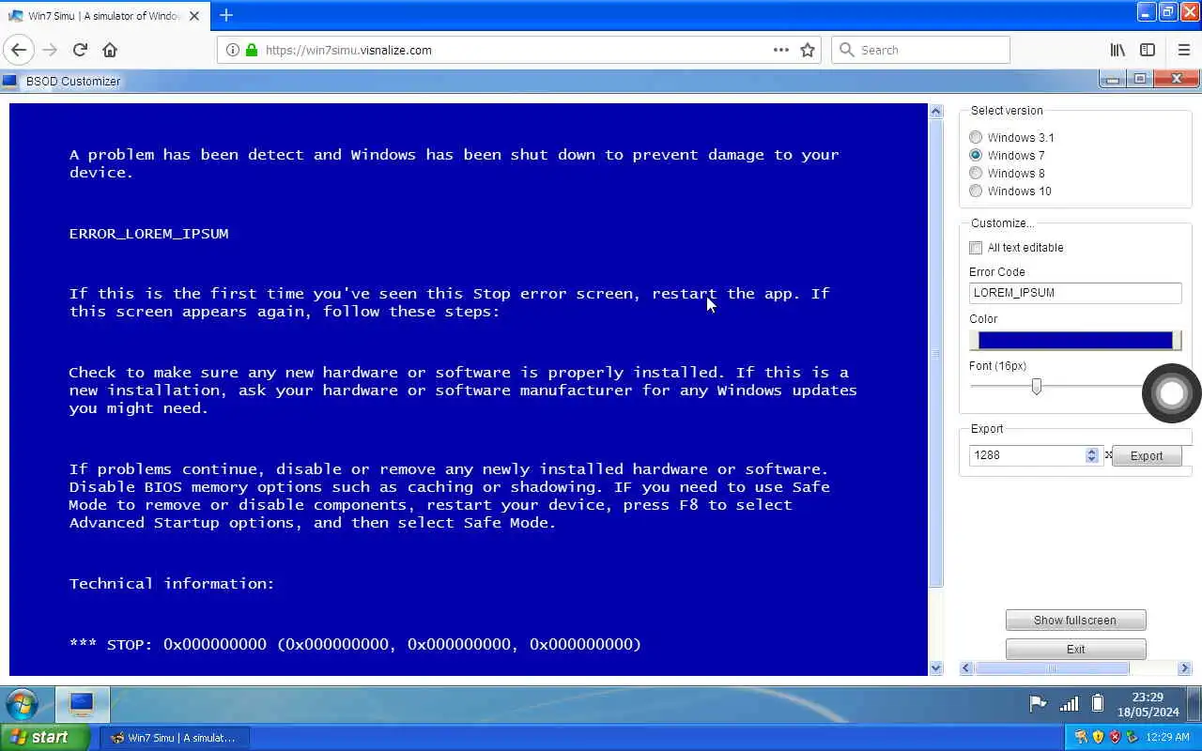The height and width of the screenshot is (751, 1202).
Task: Click the ERROR_LOREM_IPSUM text on blue screen
Action: pyautogui.click(x=148, y=234)
